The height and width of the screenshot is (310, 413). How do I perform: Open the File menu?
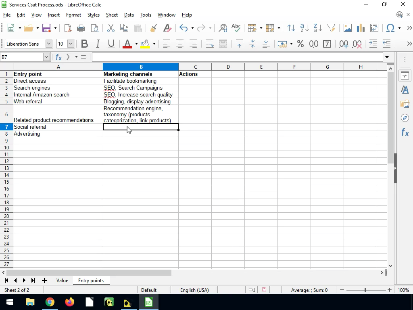(x=6, y=15)
